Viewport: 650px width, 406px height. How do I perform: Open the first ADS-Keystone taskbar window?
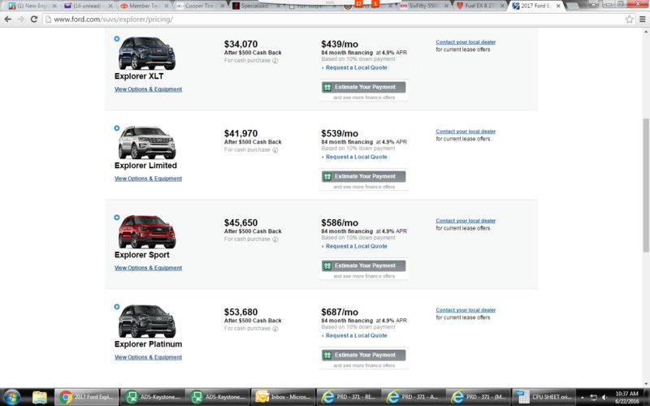pyautogui.click(x=152, y=397)
